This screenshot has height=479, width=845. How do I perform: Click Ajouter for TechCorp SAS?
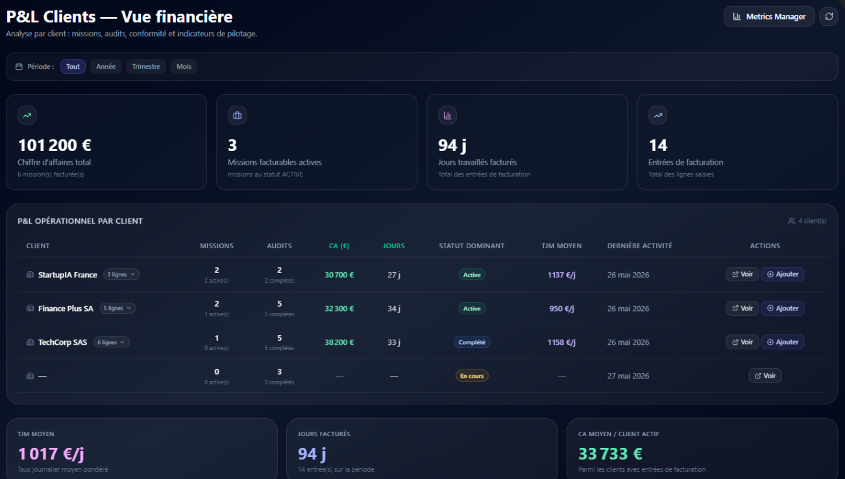click(x=783, y=342)
